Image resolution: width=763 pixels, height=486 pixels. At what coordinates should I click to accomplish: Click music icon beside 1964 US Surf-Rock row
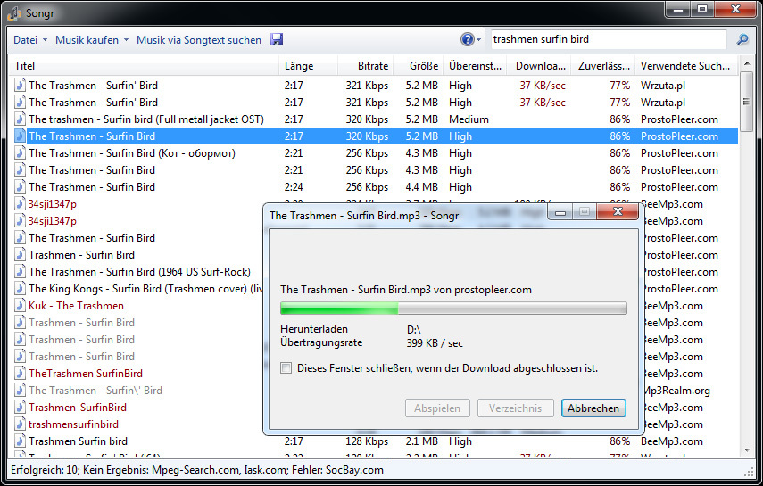20,271
